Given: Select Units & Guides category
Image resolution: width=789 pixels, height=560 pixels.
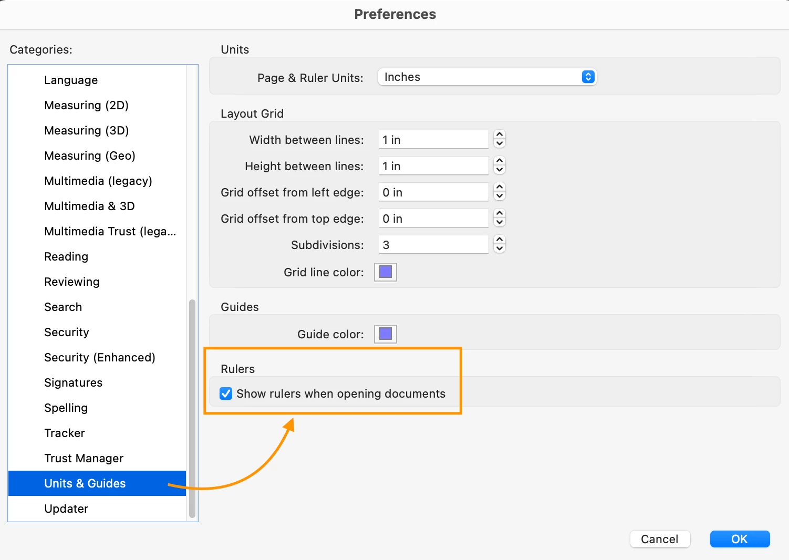Looking at the screenshot, I should [x=85, y=483].
